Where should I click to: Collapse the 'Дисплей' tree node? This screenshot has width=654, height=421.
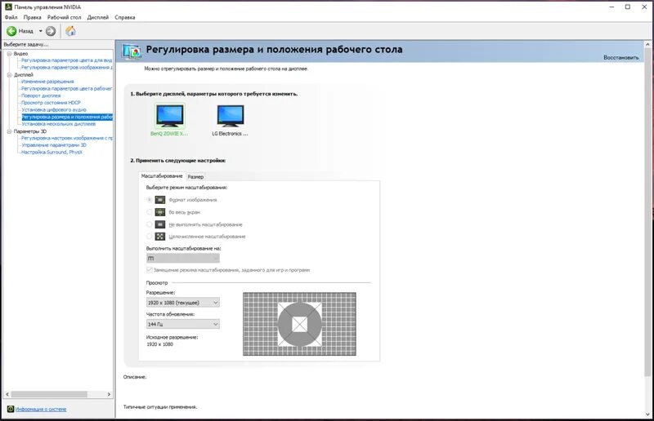point(9,75)
